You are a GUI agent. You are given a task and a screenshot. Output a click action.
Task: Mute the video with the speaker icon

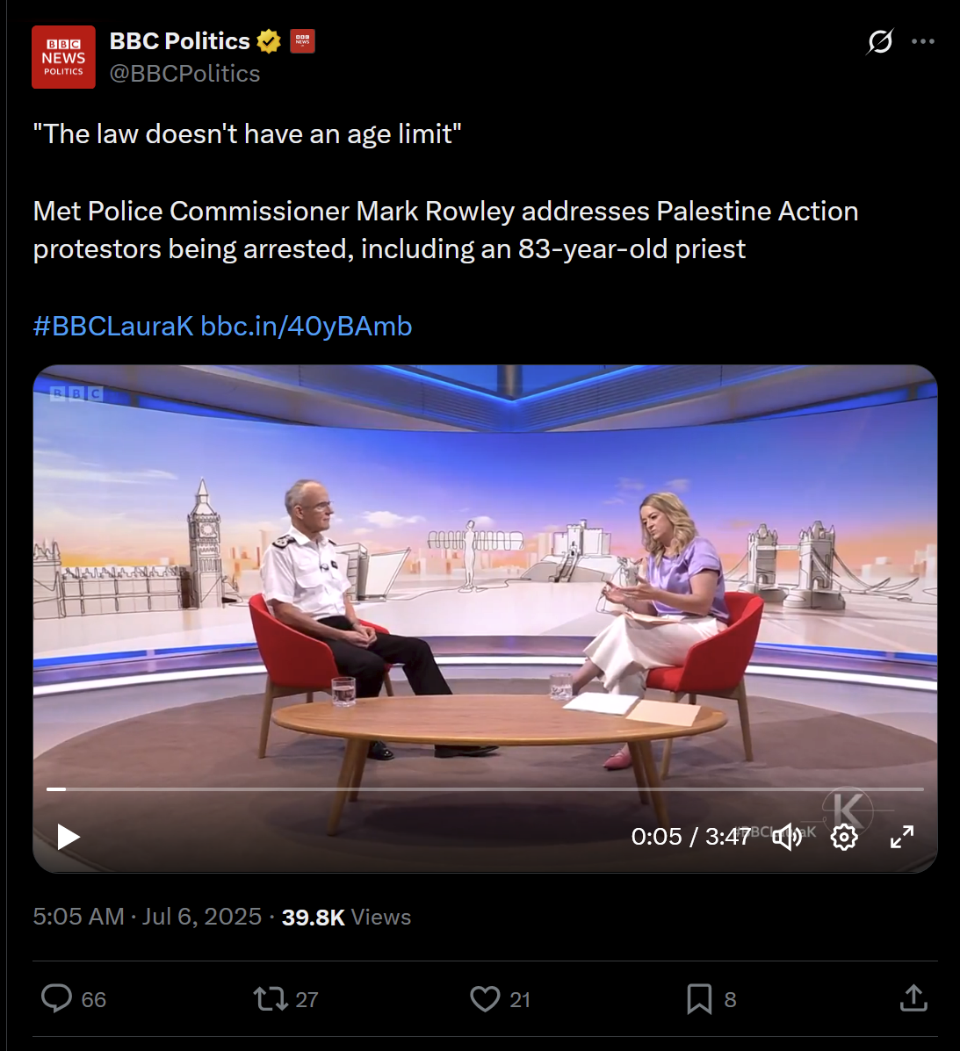pyautogui.click(x=787, y=837)
